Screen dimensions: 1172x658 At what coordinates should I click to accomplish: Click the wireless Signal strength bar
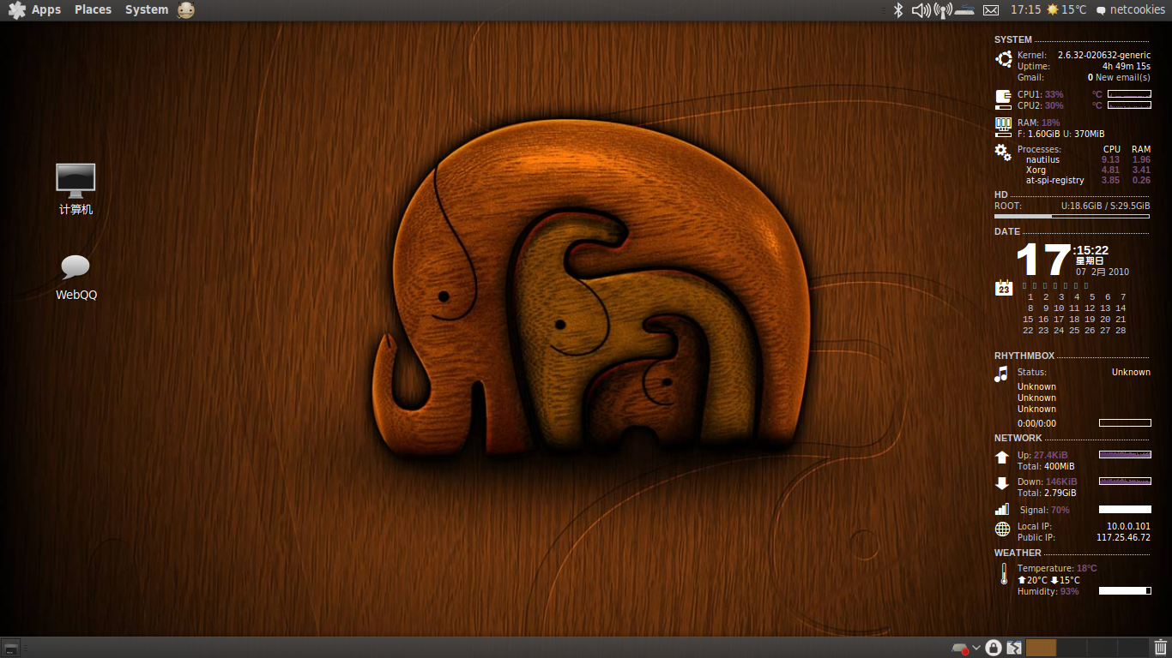tap(1125, 510)
